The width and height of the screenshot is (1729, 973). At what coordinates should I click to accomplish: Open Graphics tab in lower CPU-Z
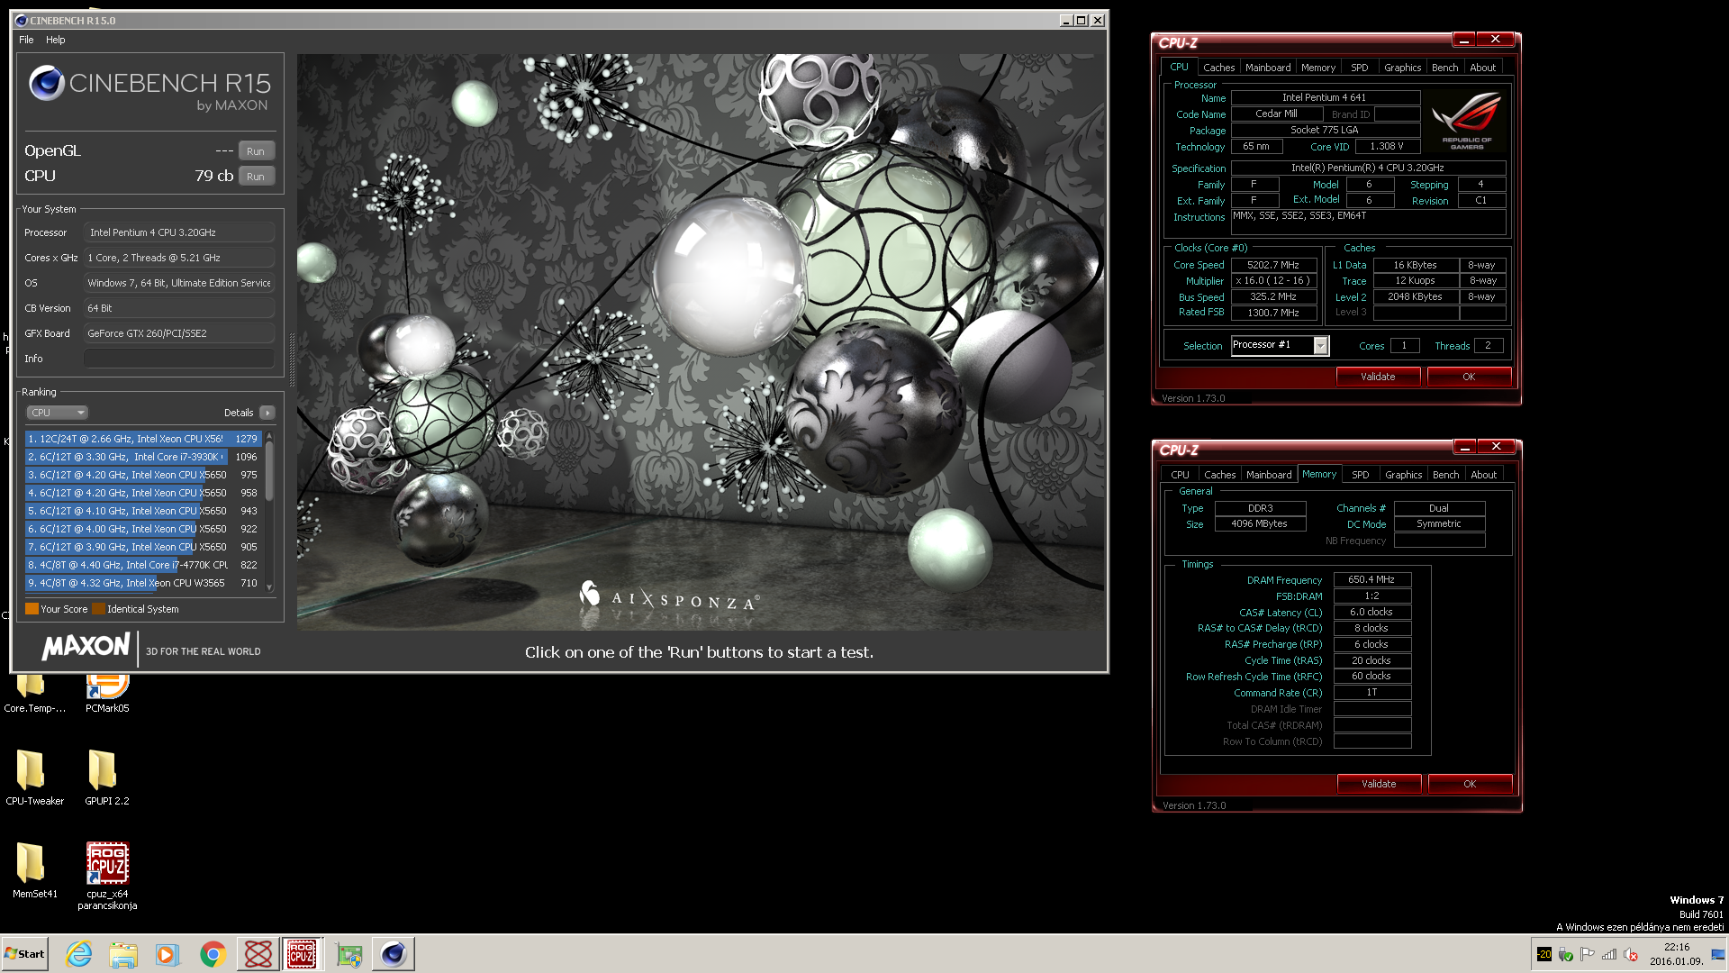tap(1404, 475)
